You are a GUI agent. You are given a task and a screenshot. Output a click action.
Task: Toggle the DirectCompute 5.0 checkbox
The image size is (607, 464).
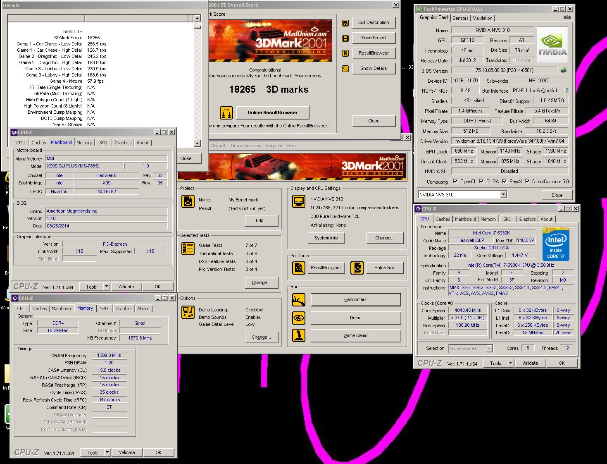(527, 181)
